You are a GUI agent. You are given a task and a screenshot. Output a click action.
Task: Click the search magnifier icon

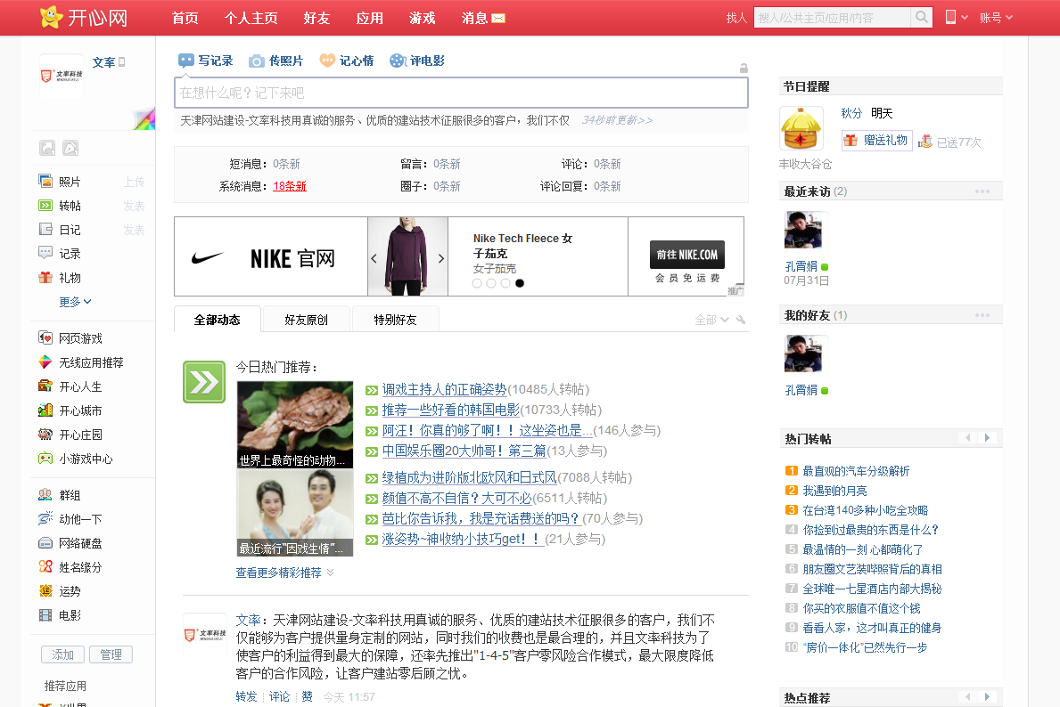click(x=921, y=18)
